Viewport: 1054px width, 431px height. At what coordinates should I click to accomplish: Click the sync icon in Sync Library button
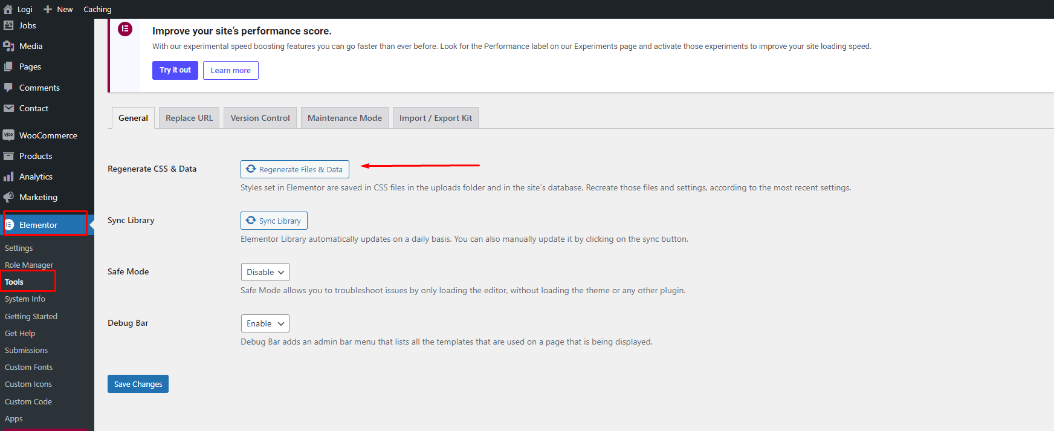pos(251,221)
